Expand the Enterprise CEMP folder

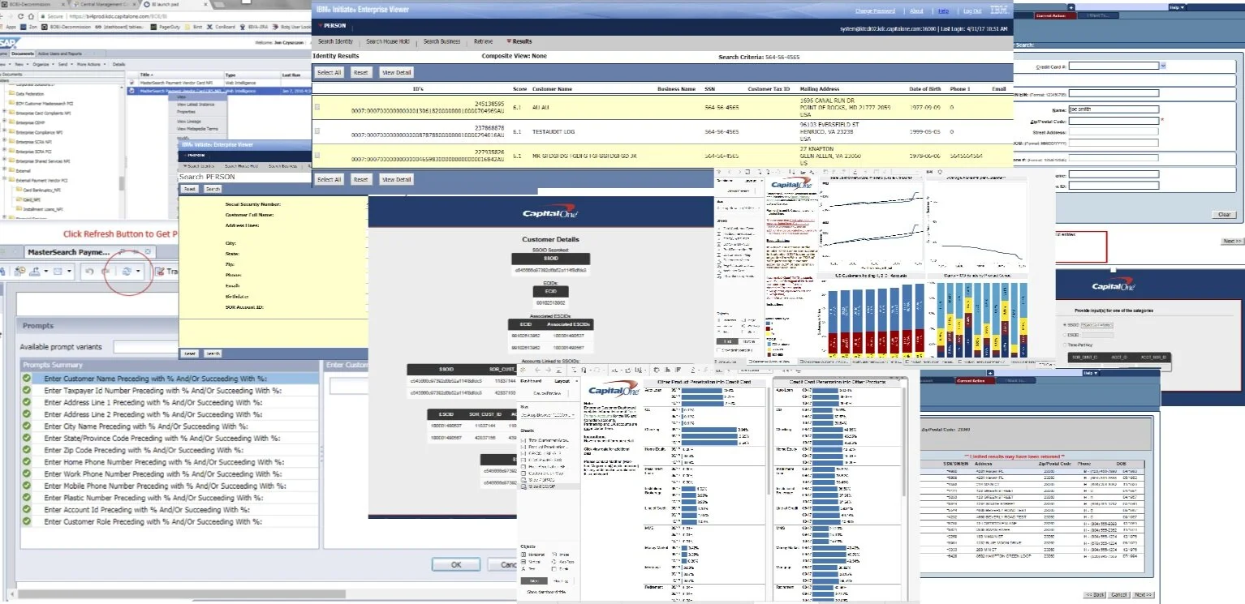(4, 122)
